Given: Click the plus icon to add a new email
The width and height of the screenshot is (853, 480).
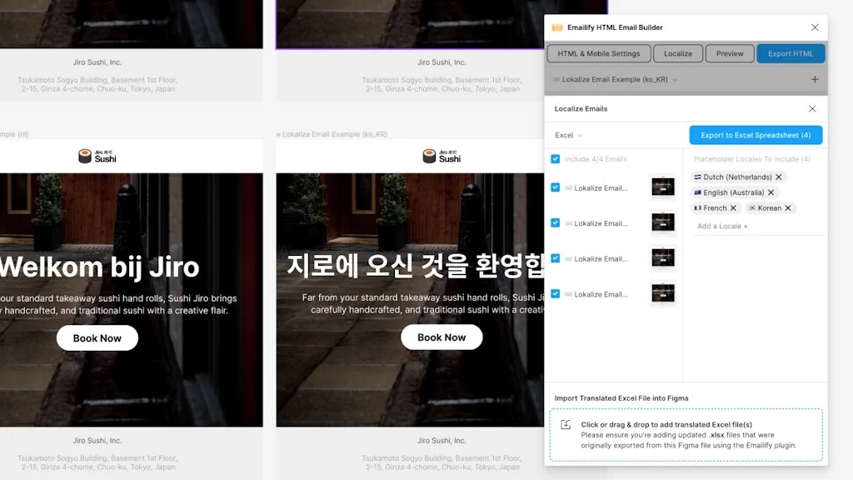Looking at the screenshot, I should click(815, 79).
